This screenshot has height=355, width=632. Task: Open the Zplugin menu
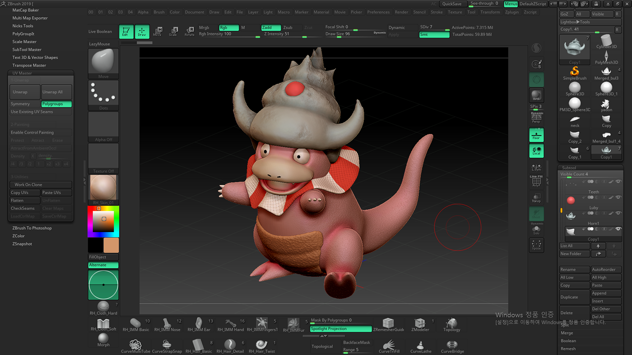512,12
